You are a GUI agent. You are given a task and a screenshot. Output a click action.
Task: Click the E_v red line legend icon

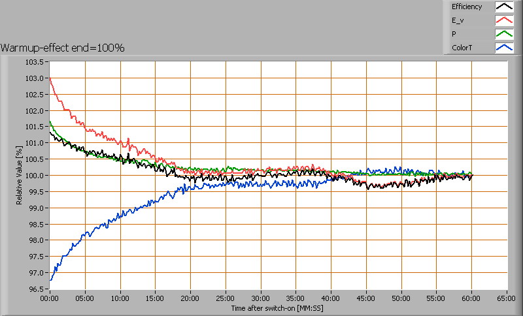503,21
